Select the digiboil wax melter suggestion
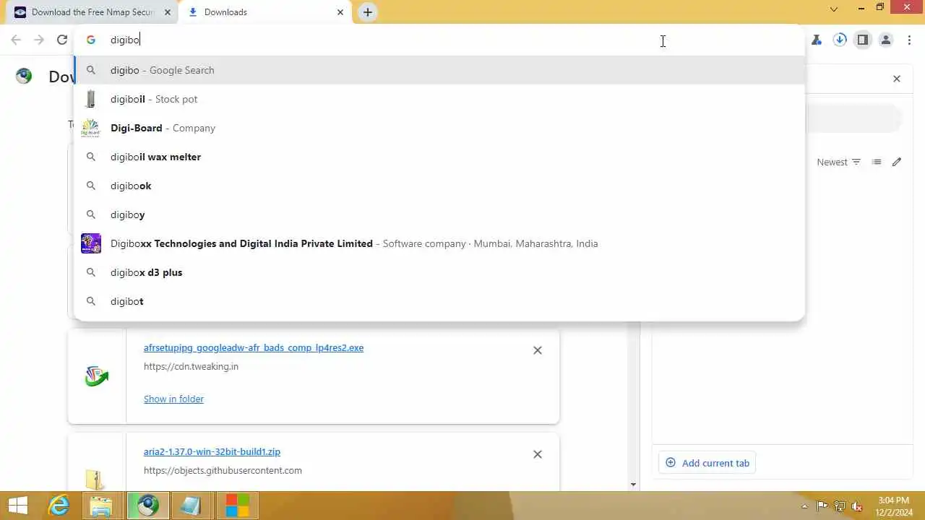 point(439,157)
